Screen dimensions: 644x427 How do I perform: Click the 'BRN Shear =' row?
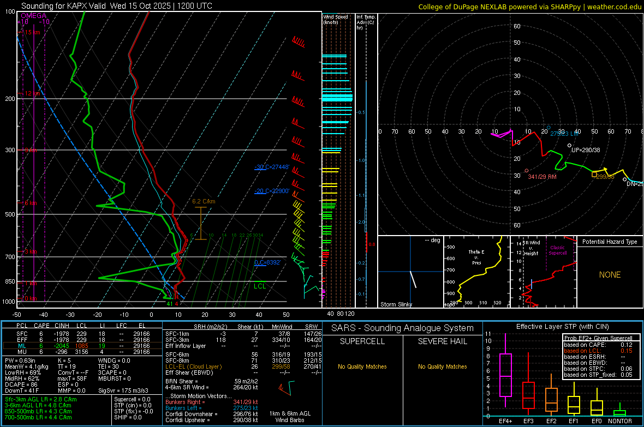212,381
